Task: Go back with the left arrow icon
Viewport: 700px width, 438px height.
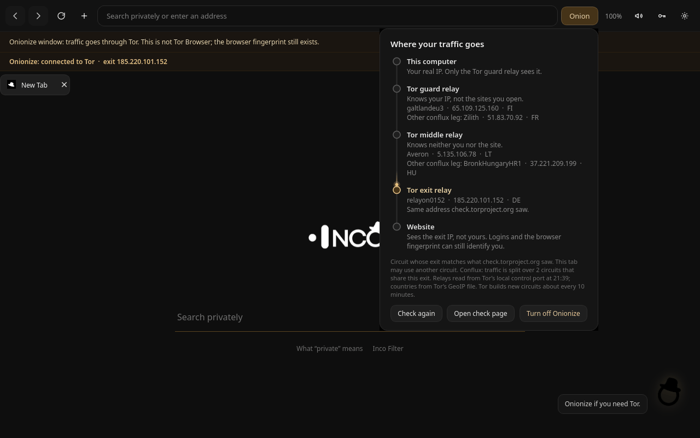Action: point(15,16)
